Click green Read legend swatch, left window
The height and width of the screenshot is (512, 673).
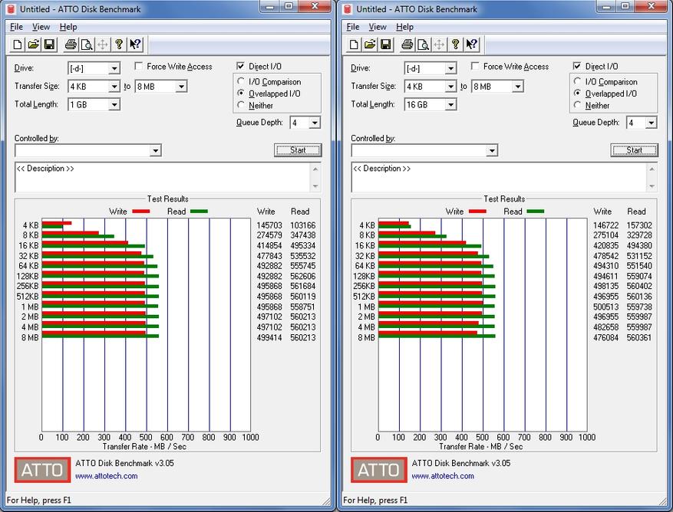199,212
